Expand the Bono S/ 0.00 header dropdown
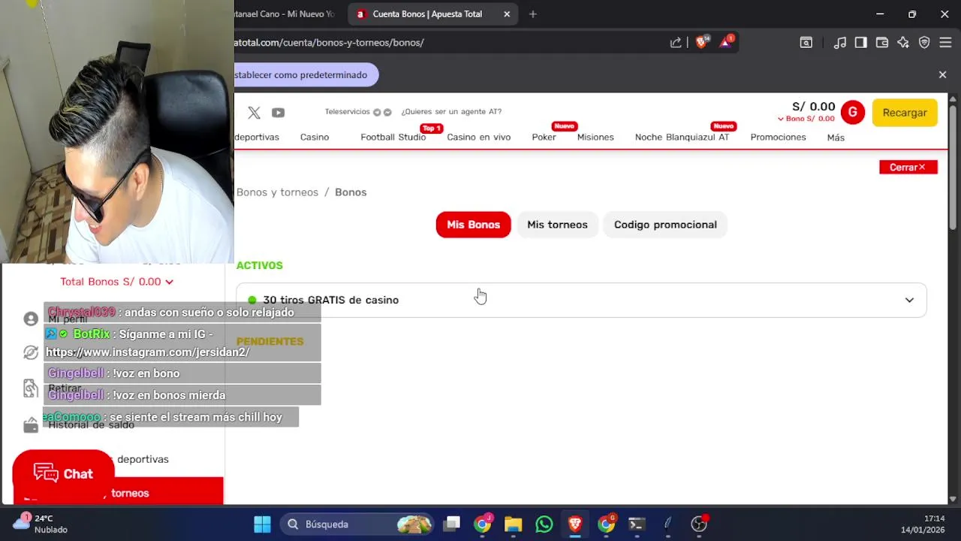 (806, 119)
